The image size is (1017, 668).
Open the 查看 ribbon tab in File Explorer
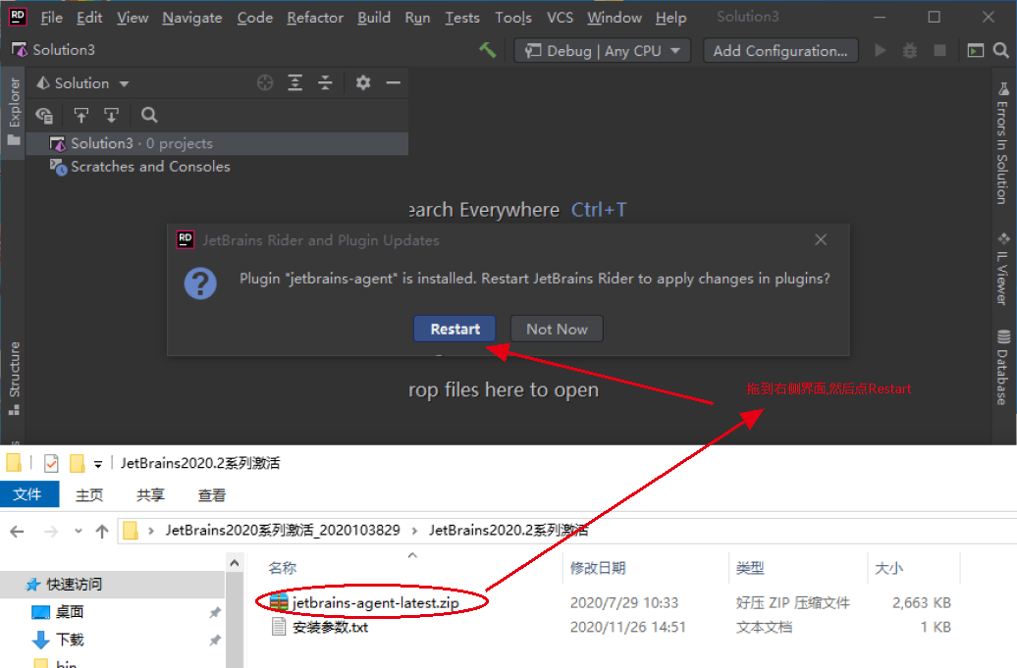pyautogui.click(x=211, y=495)
